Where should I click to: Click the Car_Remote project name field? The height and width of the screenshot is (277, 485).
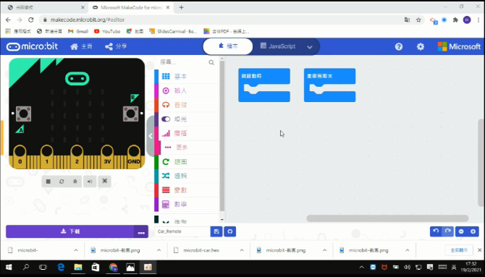[182, 231]
